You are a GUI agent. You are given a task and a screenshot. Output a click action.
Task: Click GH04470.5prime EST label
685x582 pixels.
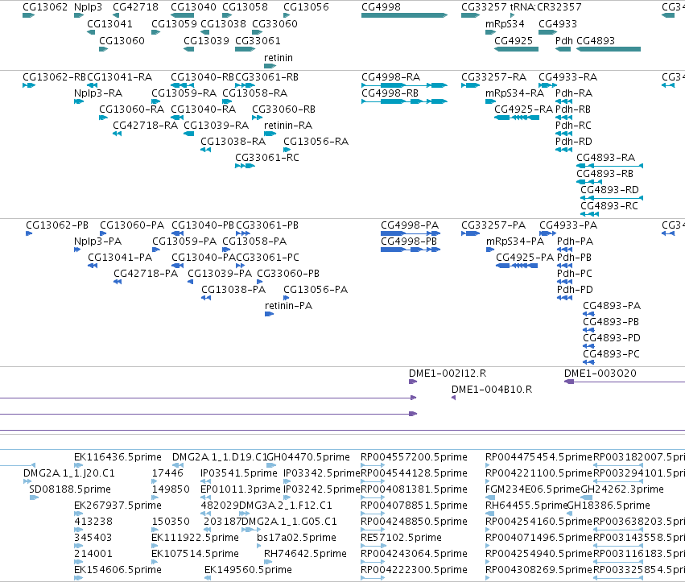pos(308,457)
